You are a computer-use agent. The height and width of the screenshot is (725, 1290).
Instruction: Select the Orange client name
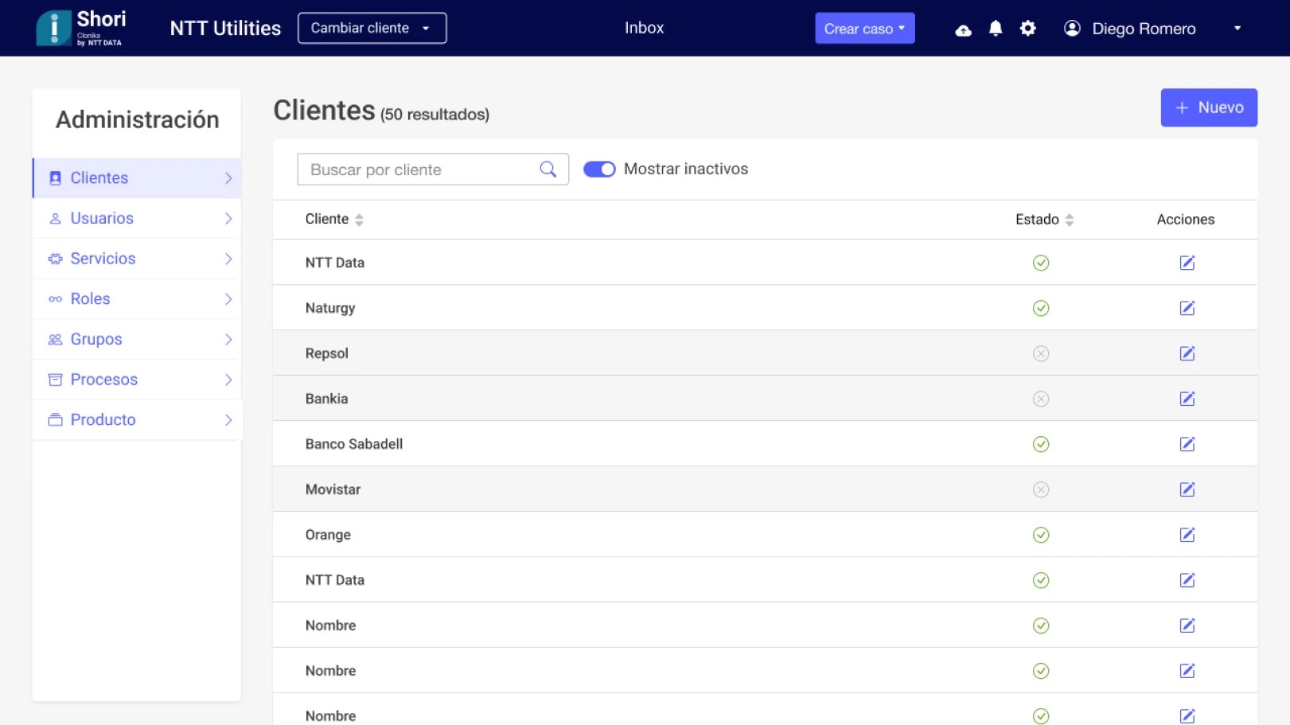tap(328, 535)
